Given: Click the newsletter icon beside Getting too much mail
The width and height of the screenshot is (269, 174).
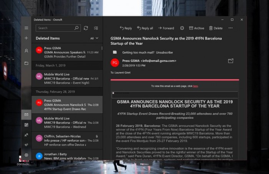Looking at the screenshot, I should (x=115, y=52).
